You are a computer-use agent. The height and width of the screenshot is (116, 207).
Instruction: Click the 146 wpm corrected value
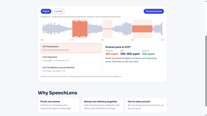click(x=148, y=54)
